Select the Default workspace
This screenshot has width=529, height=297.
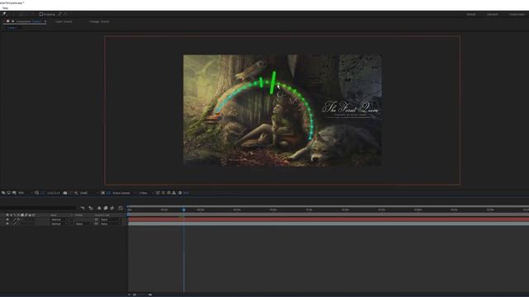tap(471, 15)
